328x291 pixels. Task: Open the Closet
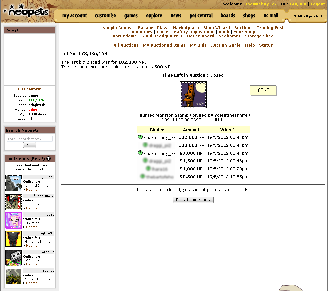(163, 32)
